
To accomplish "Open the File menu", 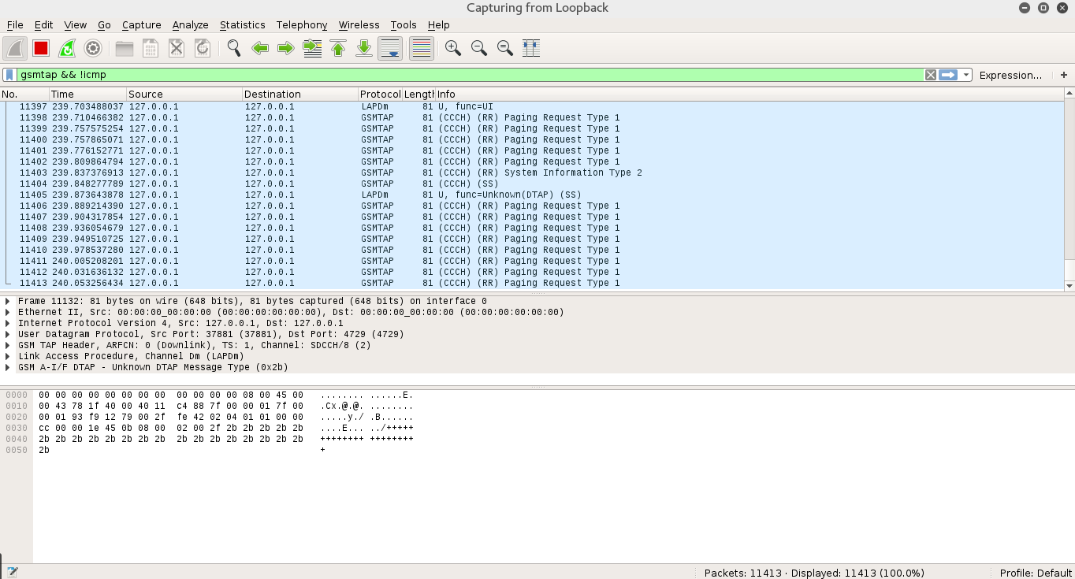I will point(15,24).
